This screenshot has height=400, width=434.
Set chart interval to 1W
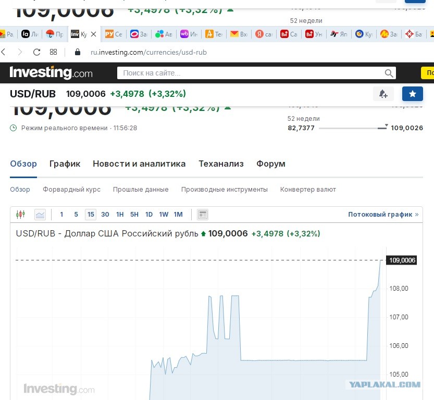[164, 215]
